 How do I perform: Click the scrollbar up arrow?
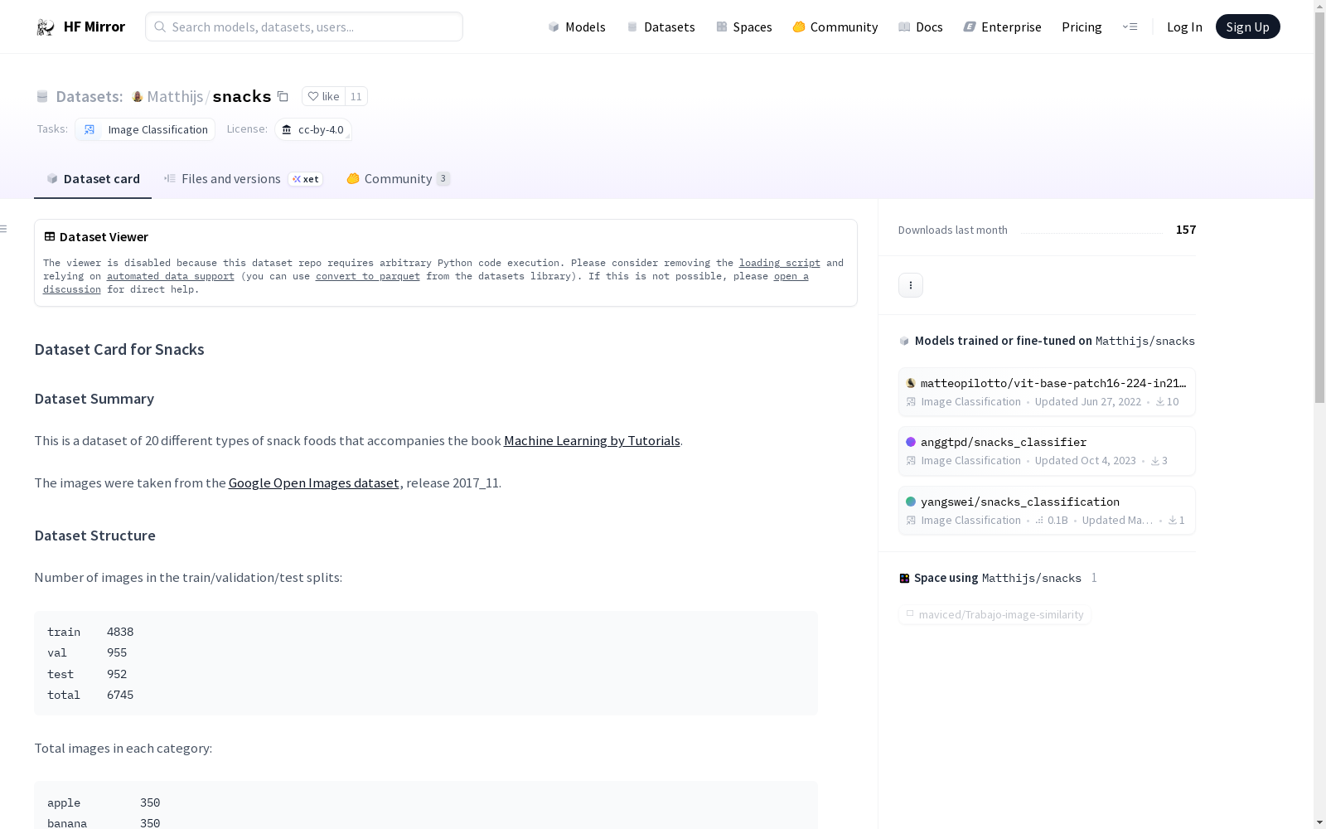pyautogui.click(x=1319, y=6)
